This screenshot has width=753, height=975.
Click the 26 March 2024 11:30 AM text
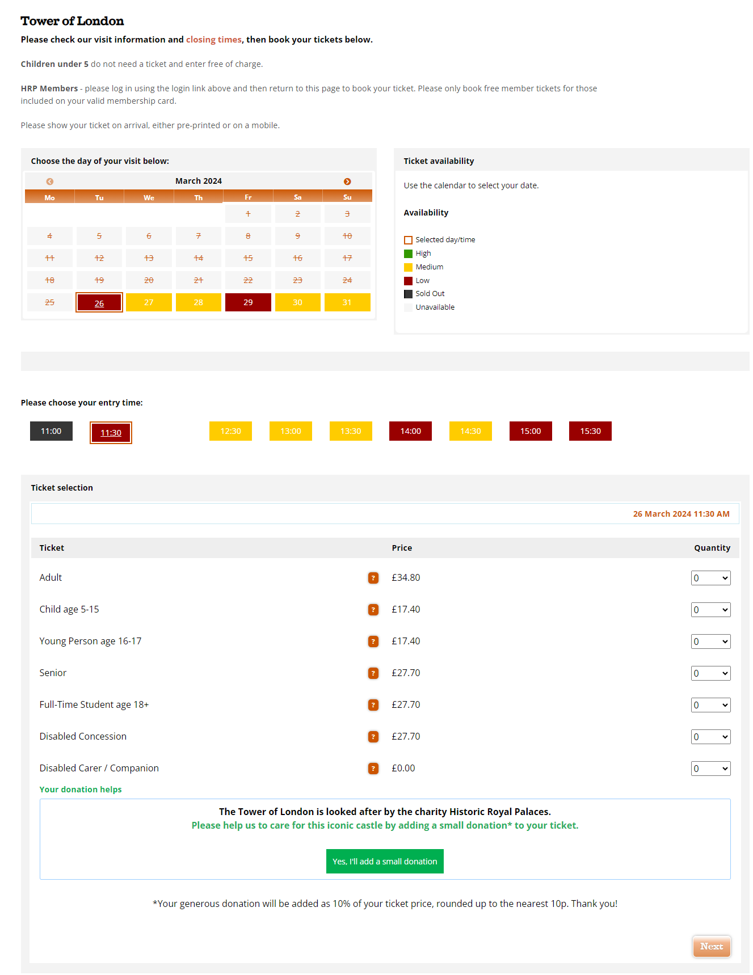681,514
